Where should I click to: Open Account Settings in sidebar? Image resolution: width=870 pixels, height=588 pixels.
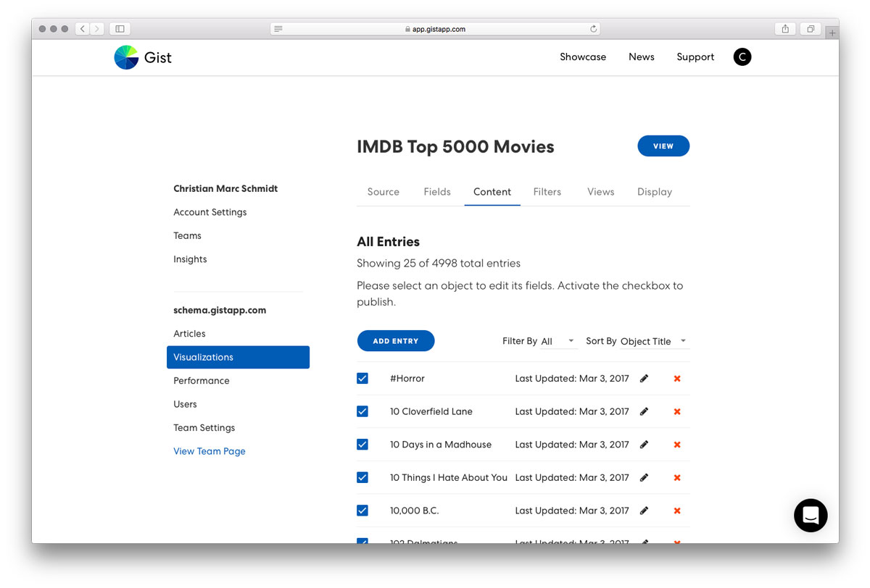pyautogui.click(x=210, y=212)
